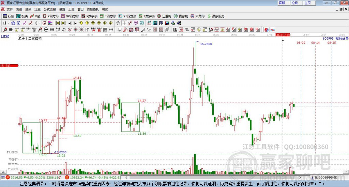Screen dimensions: 349x187
Task: Jump to last bar (green right-end arrow)
Action: (x=63, y=23)
